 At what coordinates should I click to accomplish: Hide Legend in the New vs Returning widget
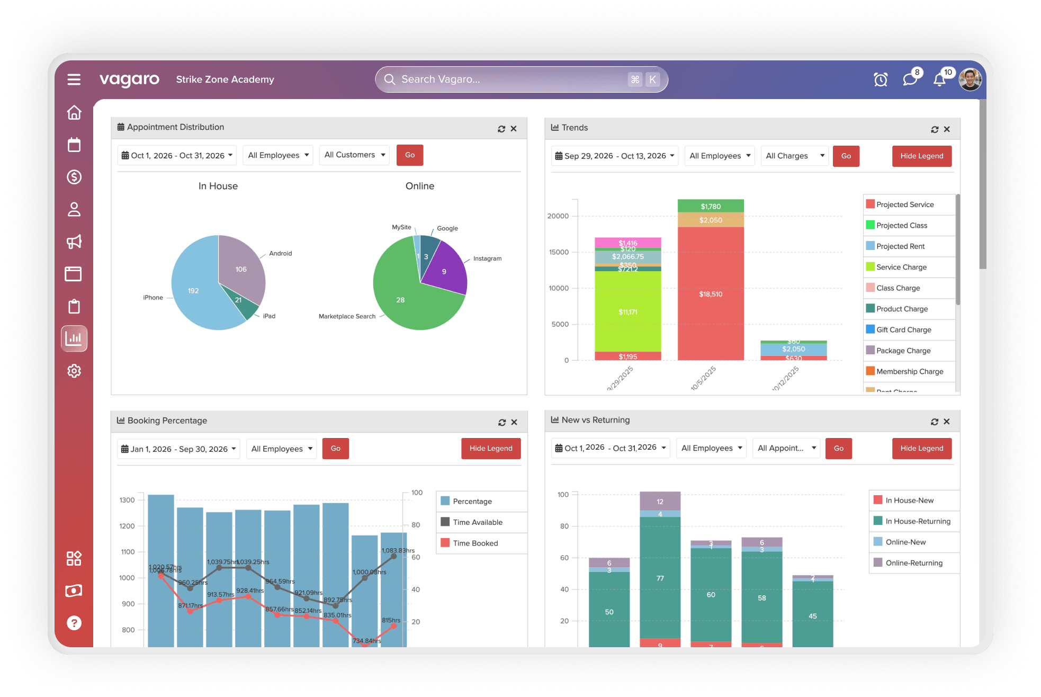pos(921,448)
